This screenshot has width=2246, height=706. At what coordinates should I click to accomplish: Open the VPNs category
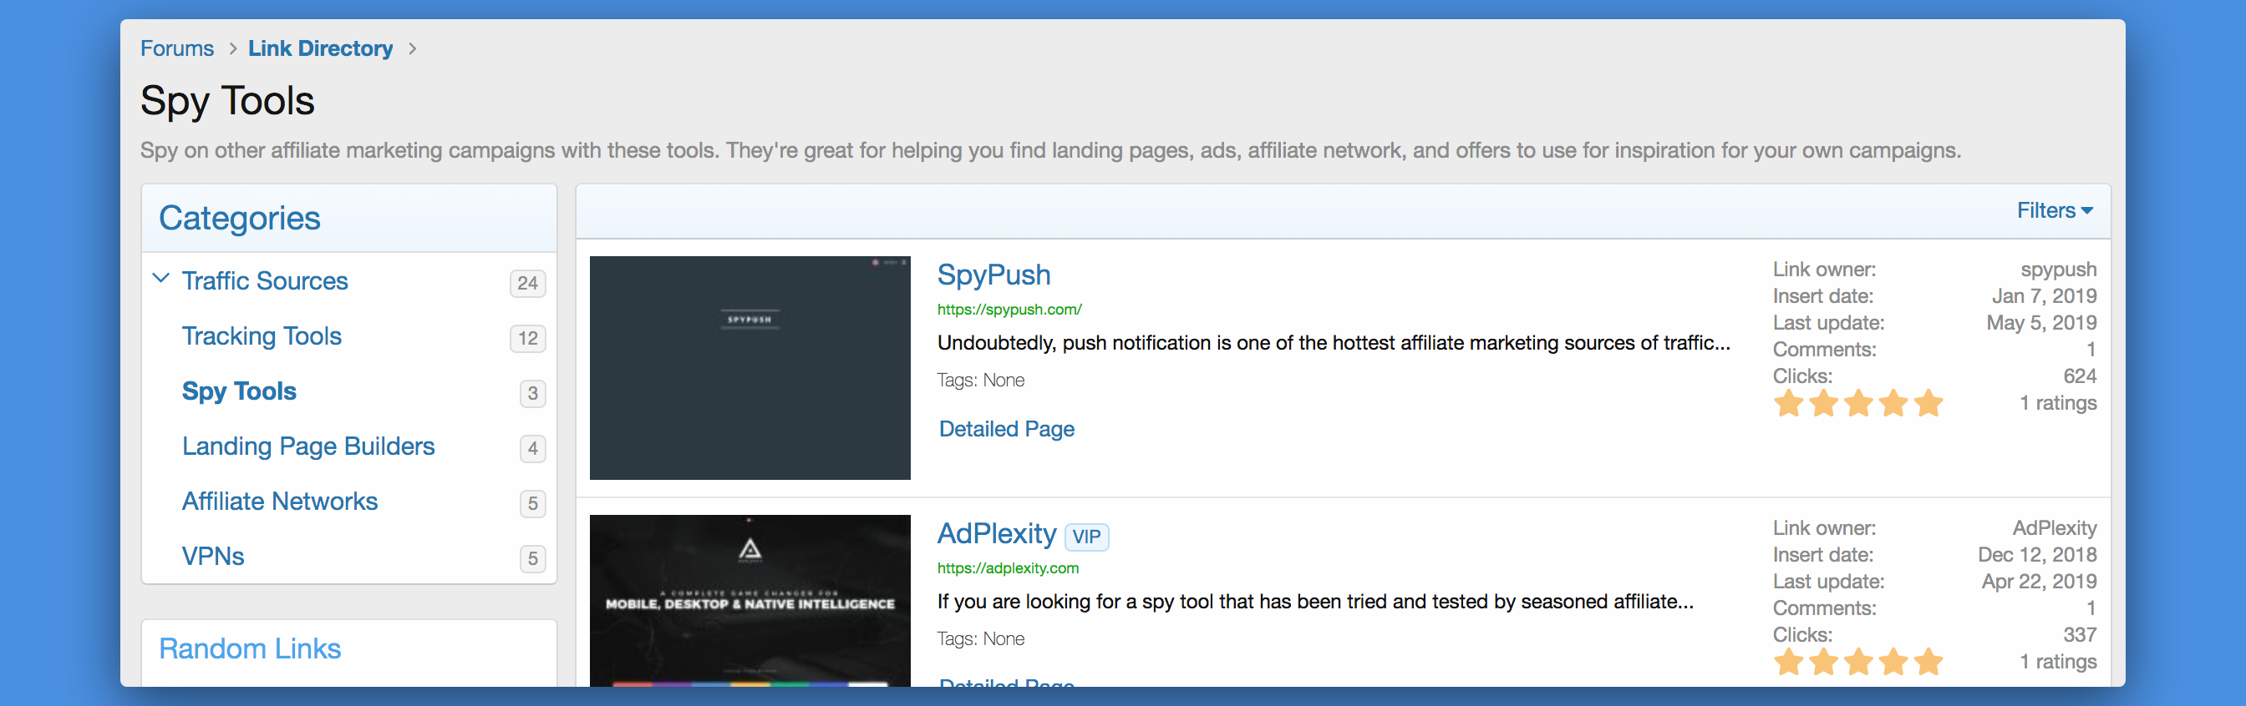tap(213, 557)
